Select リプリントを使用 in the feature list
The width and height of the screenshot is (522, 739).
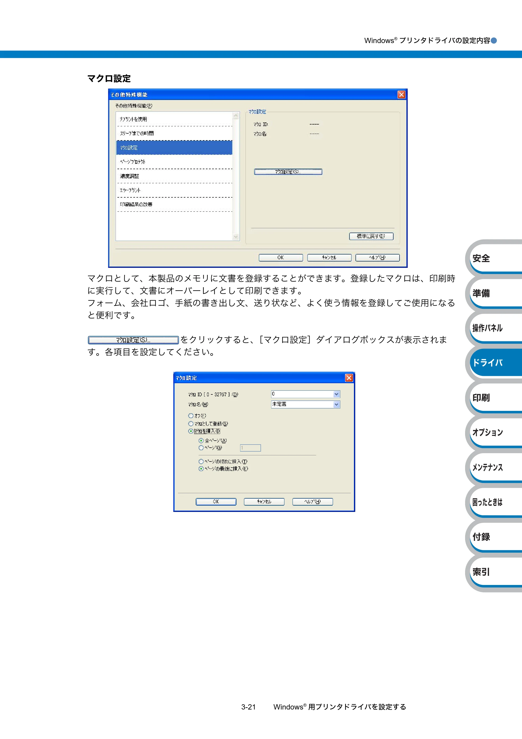(x=174, y=119)
